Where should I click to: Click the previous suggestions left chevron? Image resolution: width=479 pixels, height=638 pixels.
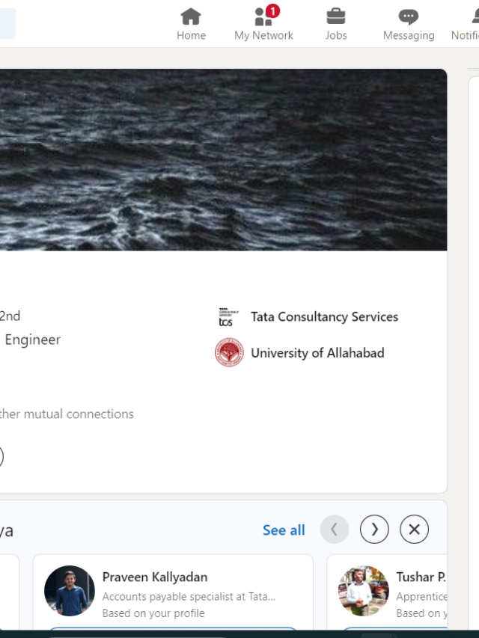coord(335,530)
